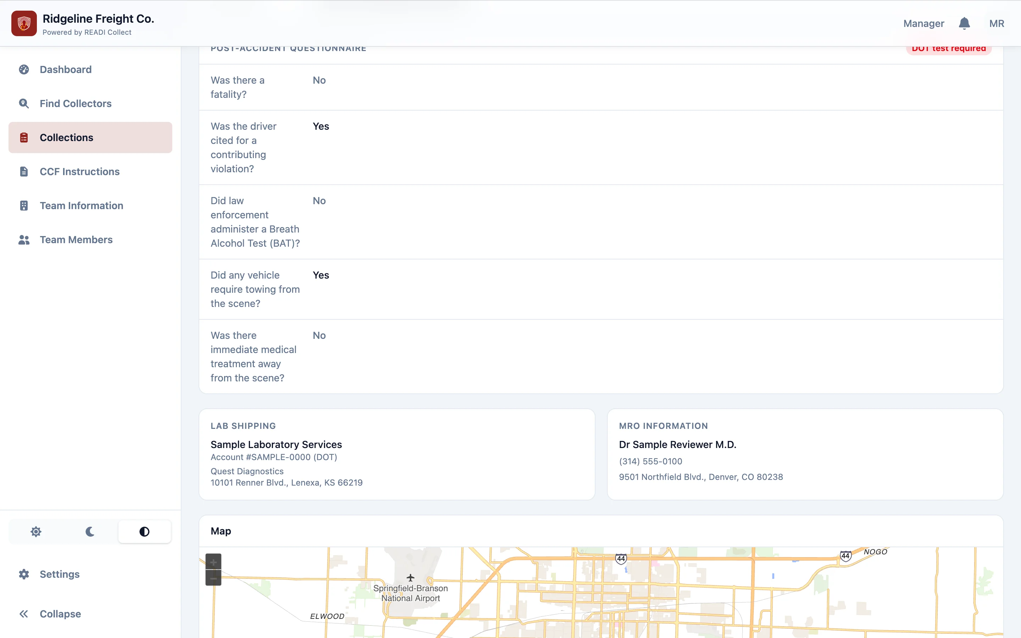Click Springfield-Branson National Airport on the map

pyautogui.click(x=411, y=593)
